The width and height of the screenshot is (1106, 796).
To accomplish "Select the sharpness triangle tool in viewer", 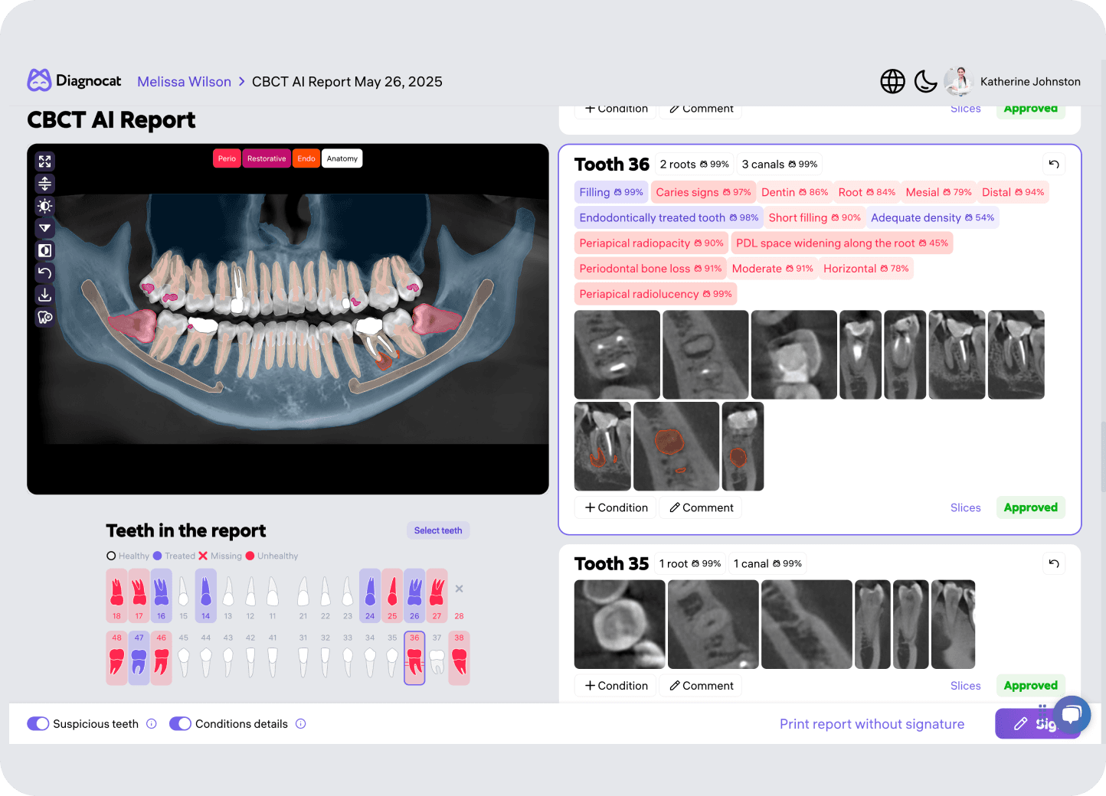I will [45, 228].
